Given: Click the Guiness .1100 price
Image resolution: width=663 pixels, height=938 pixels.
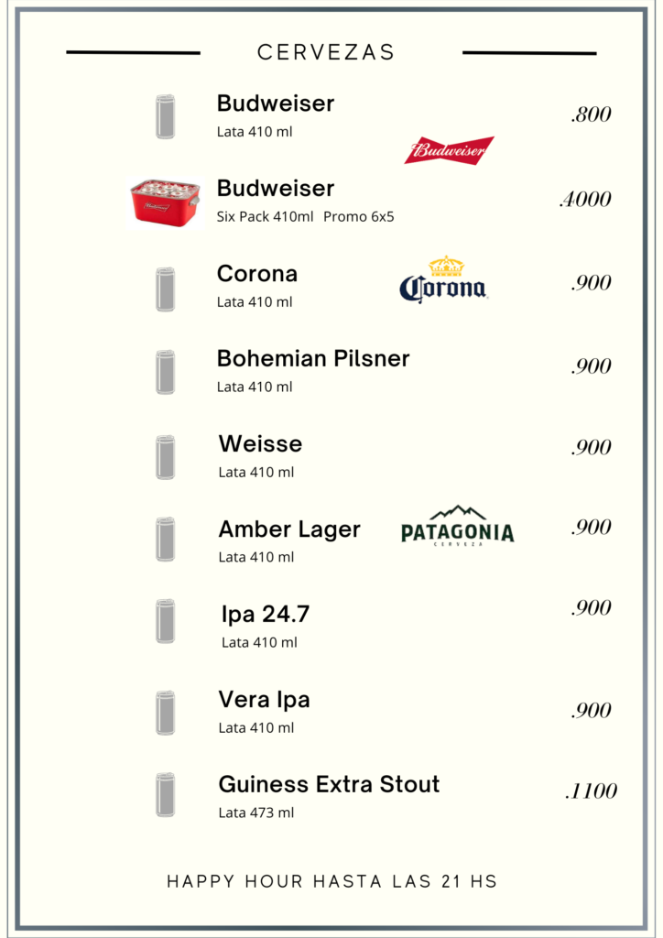Looking at the screenshot, I should click(x=591, y=791).
